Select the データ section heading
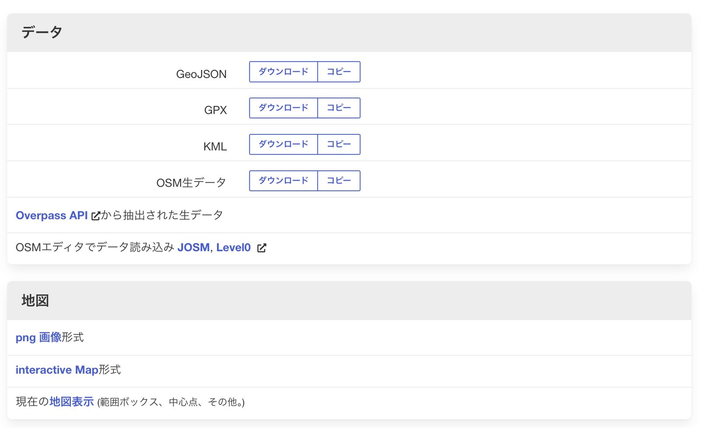Viewport: 701px width, 428px height. click(x=42, y=32)
